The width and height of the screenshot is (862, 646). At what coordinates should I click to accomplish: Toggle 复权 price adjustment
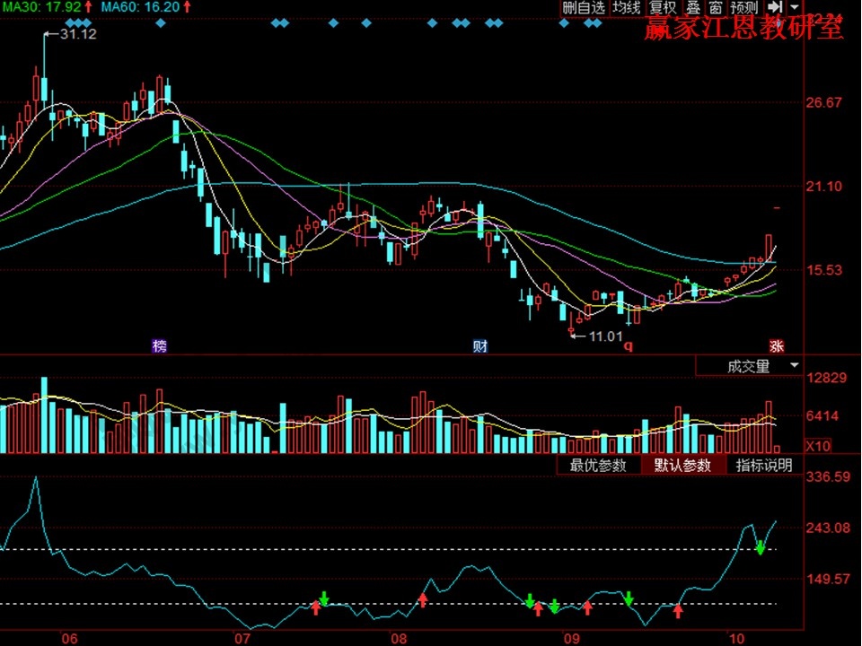tap(663, 8)
